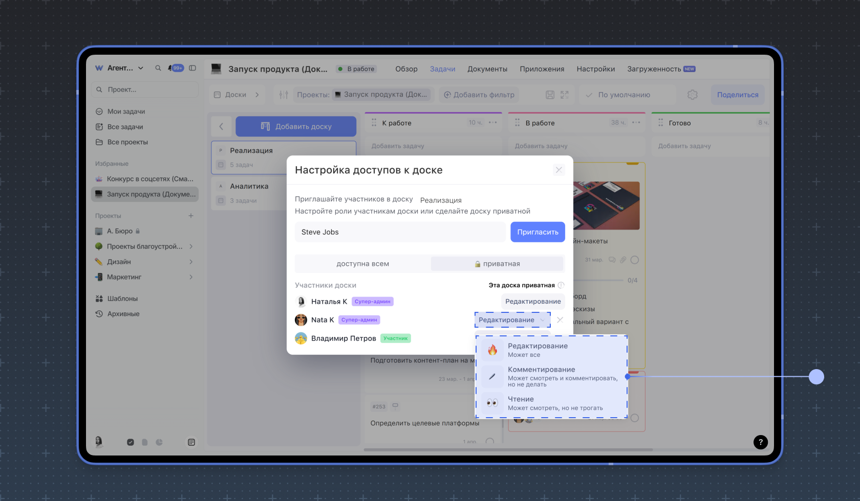Viewport: 860px width, 501px height.
Task: Click the fullscreen expand arrows icon
Action: (565, 95)
